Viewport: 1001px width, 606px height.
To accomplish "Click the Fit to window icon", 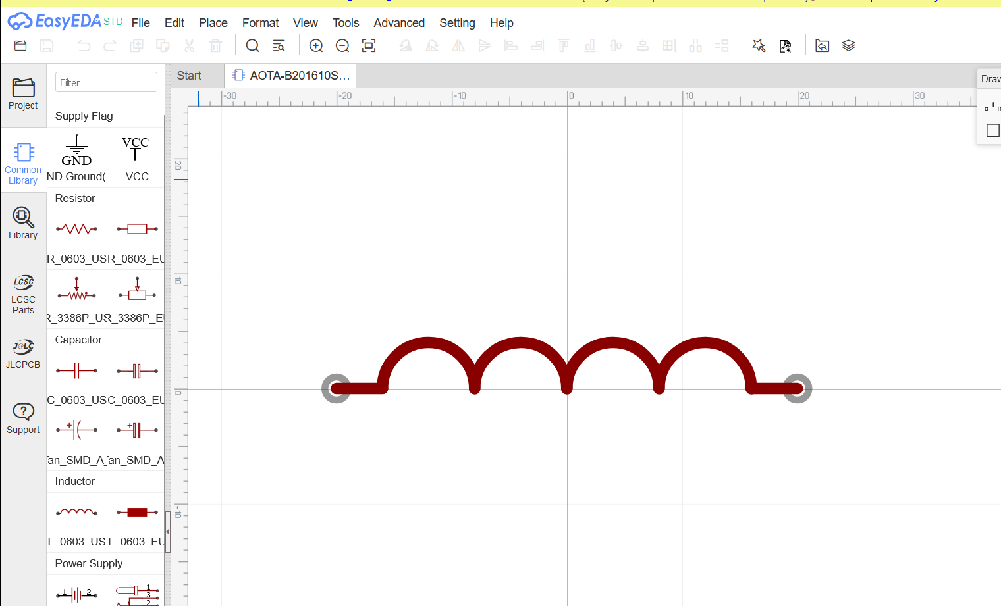I will tap(369, 46).
